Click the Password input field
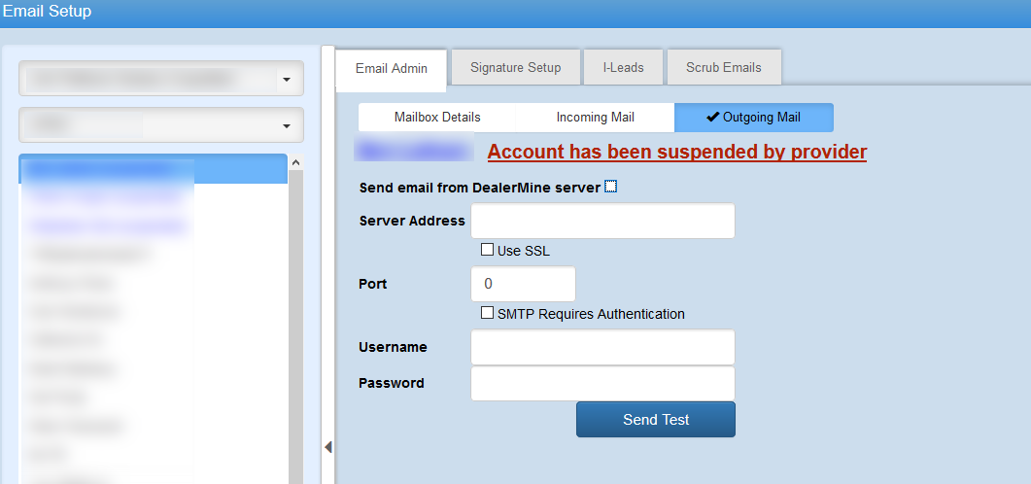The height and width of the screenshot is (484, 1031). tap(602, 383)
